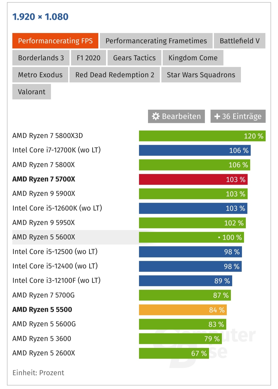This screenshot has width=278, height=389.
Task: Click the red AMD Ryzen 7 5700X bar
Action: [x=193, y=179]
